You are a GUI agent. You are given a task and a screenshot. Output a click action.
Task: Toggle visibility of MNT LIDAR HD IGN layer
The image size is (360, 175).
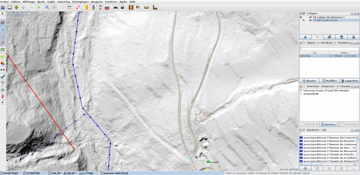[310, 20]
